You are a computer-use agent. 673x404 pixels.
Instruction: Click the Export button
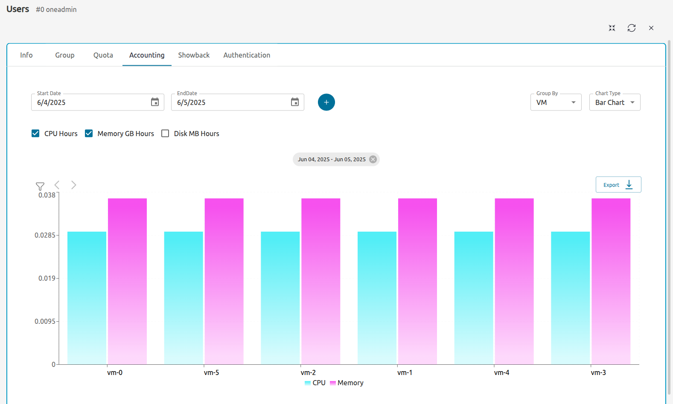point(618,185)
